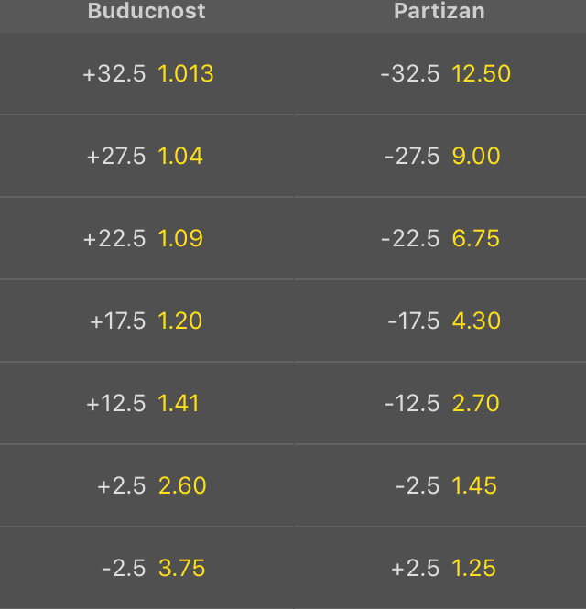This screenshot has height=609, width=586.
Task: Click the 1.013 odds value
Action: click(x=186, y=74)
